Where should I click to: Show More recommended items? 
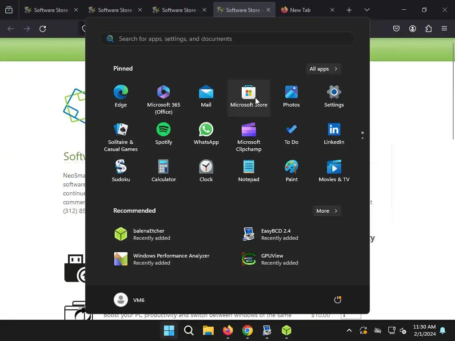[327, 211]
